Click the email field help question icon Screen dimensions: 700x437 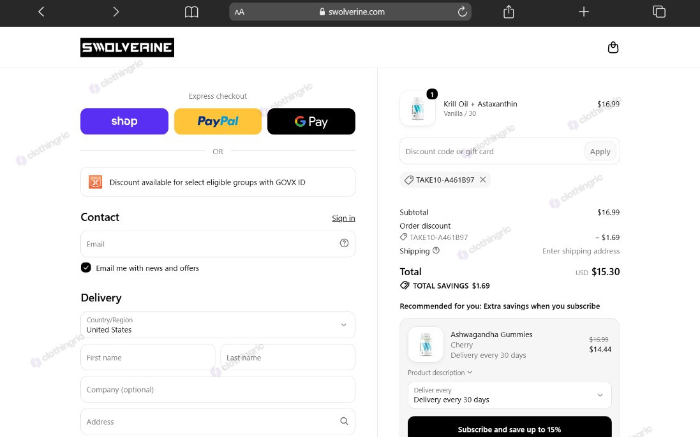tap(344, 243)
